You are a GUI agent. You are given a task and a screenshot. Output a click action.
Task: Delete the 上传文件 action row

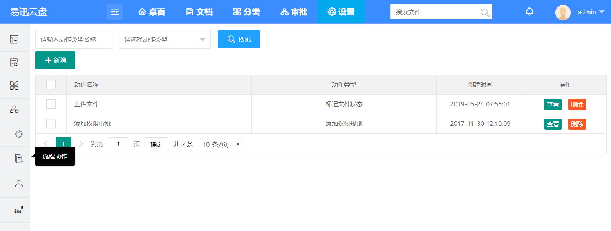[x=577, y=104]
